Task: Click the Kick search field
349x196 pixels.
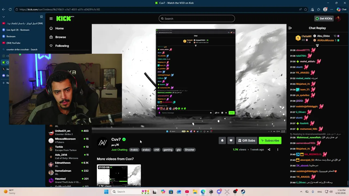Action: click(197, 19)
